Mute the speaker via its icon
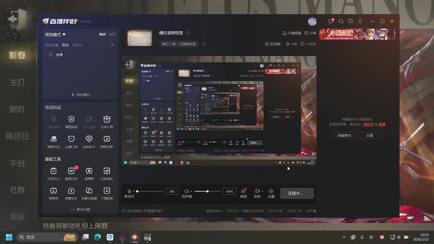 coord(187,191)
